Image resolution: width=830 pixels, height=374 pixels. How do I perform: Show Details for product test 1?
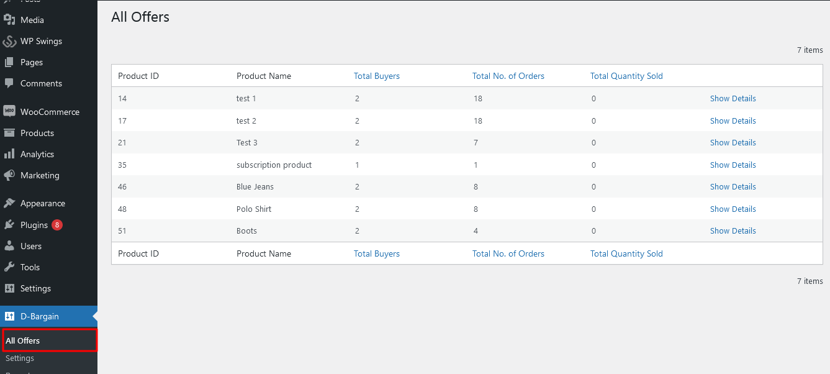[x=733, y=98]
